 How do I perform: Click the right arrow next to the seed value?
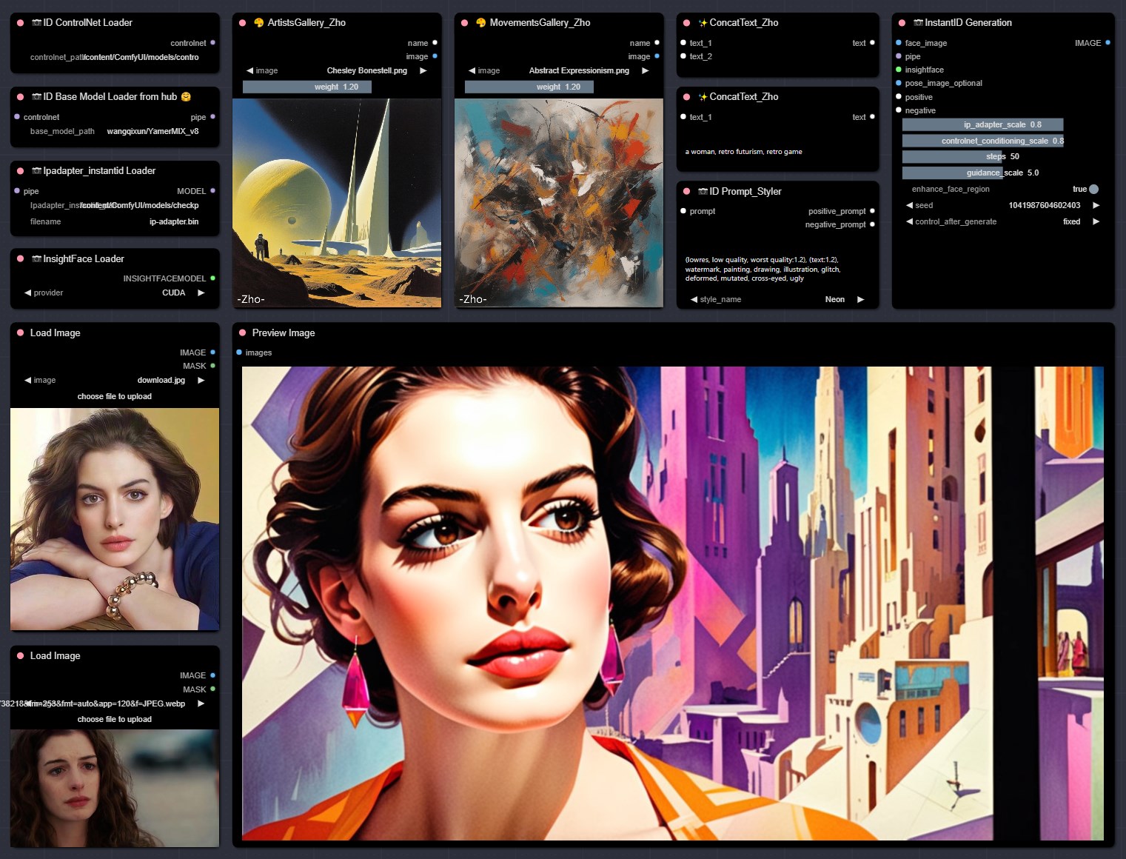(1096, 205)
